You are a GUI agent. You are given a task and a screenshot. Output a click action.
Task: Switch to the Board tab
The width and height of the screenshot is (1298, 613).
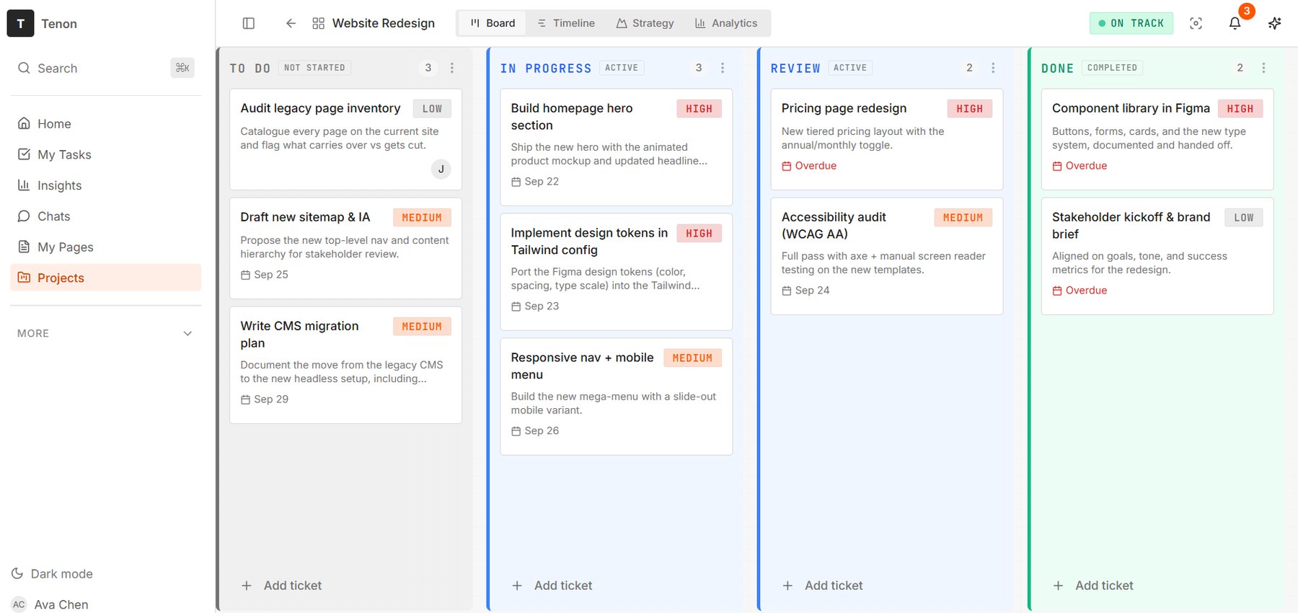(x=493, y=23)
